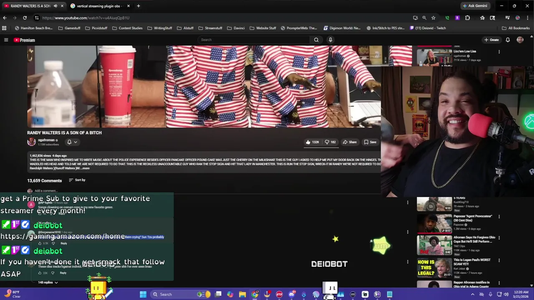
Task: Like the video with thumbs up
Action: tap(312, 142)
